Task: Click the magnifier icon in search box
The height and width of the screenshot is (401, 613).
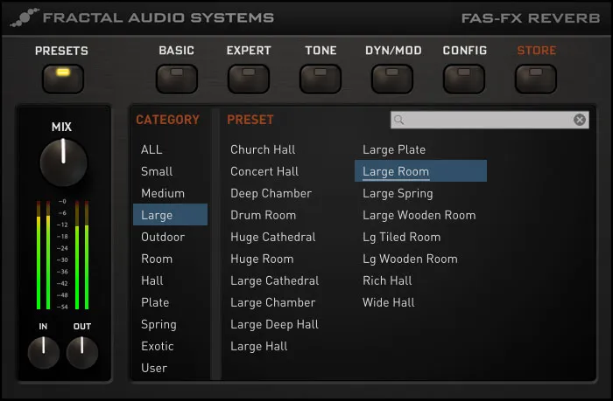Action: click(400, 120)
